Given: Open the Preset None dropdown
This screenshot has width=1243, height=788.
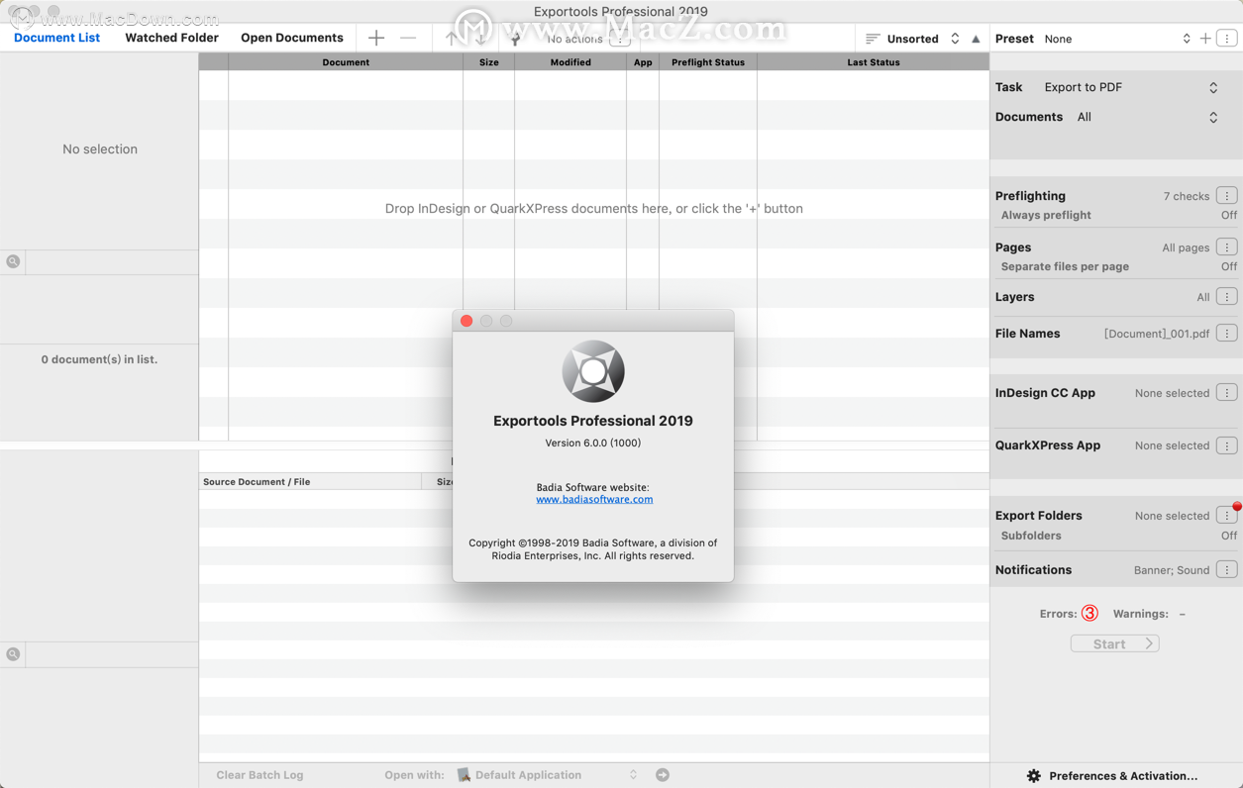Looking at the screenshot, I should click(x=1117, y=39).
